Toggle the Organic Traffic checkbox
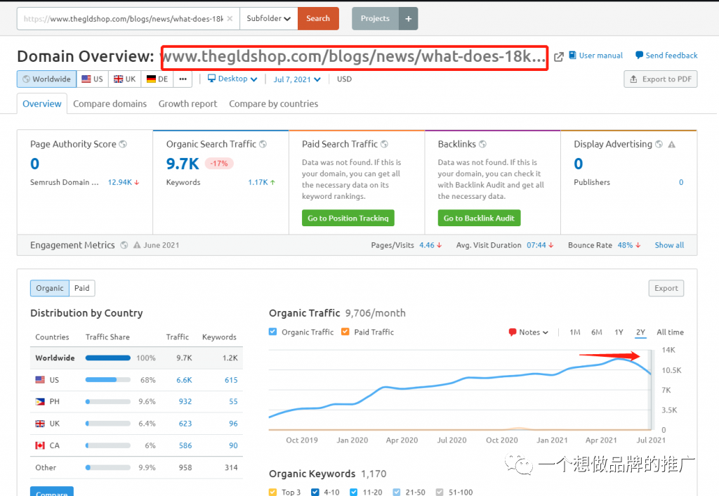 click(273, 332)
